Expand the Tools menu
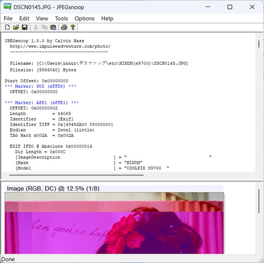 [x=61, y=18]
